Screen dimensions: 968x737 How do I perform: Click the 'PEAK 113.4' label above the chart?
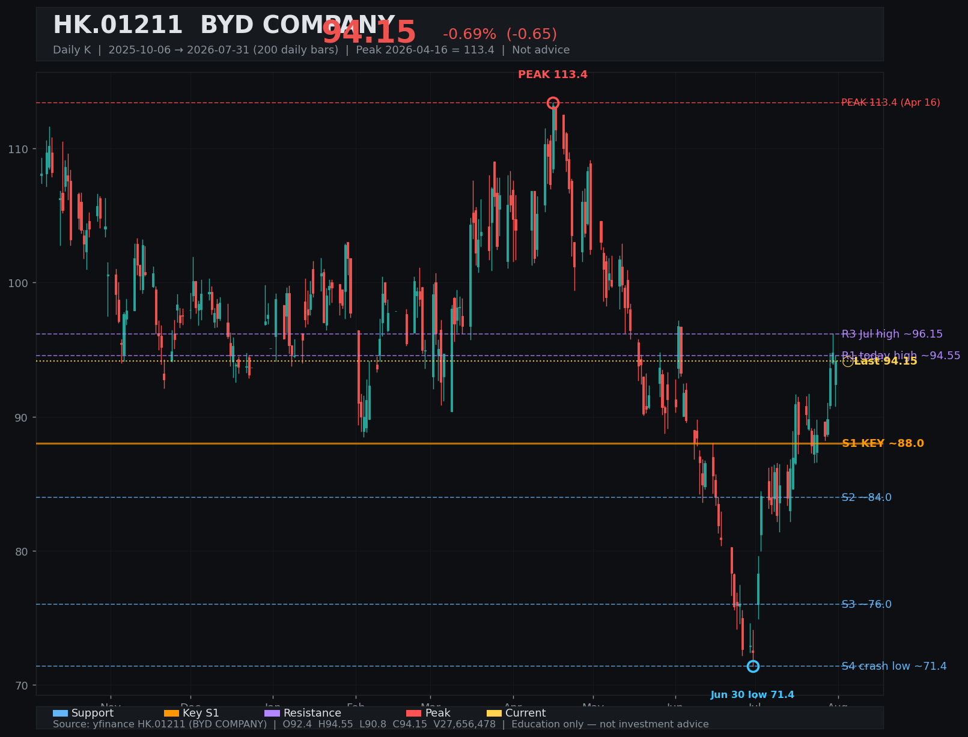553,75
